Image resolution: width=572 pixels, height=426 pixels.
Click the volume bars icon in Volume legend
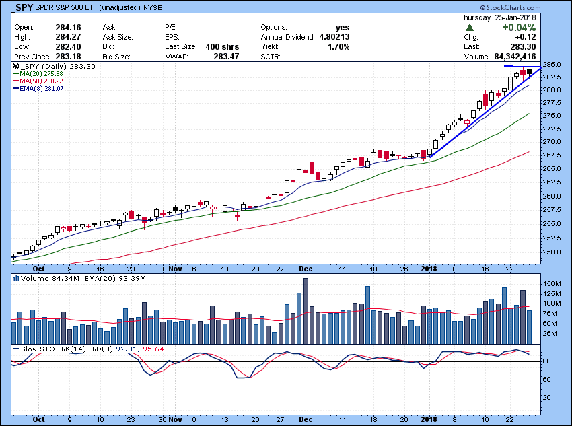(x=15, y=277)
